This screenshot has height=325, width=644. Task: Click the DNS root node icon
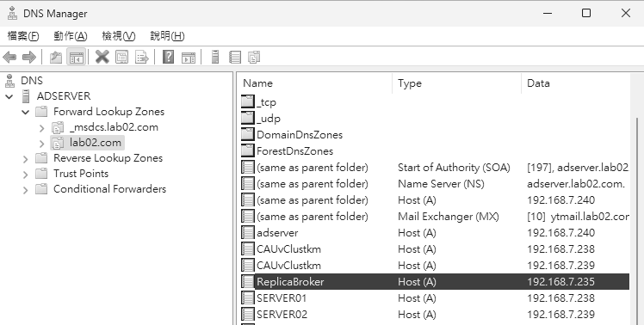point(9,81)
